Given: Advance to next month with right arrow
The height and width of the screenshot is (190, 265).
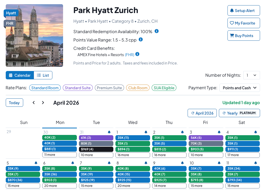Looking at the screenshot, I should (x=43, y=103).
